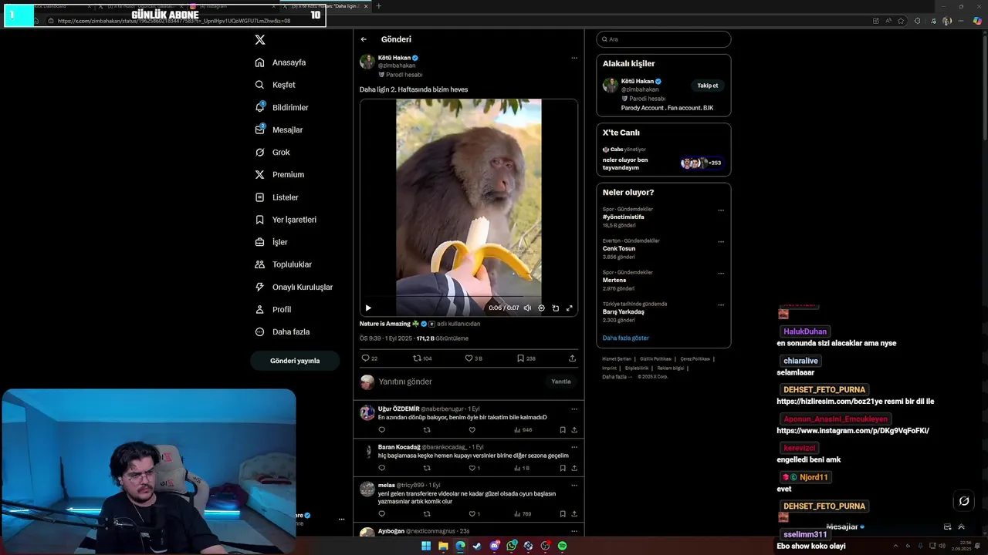Bookmark Uğur ÖZDEMİR's reply
Viewport: 988px width, 555px height.
click(563, 430)
